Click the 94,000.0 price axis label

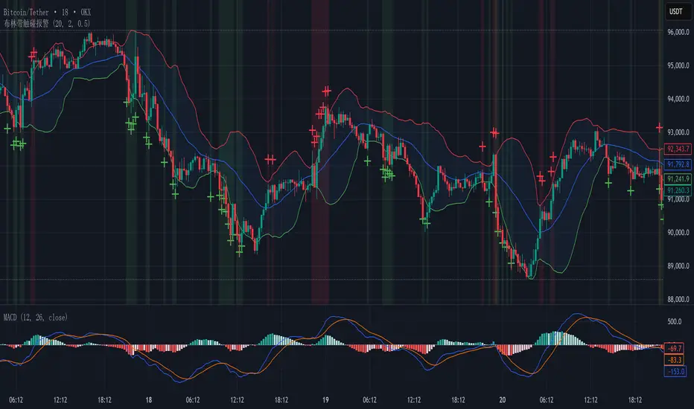678,99
